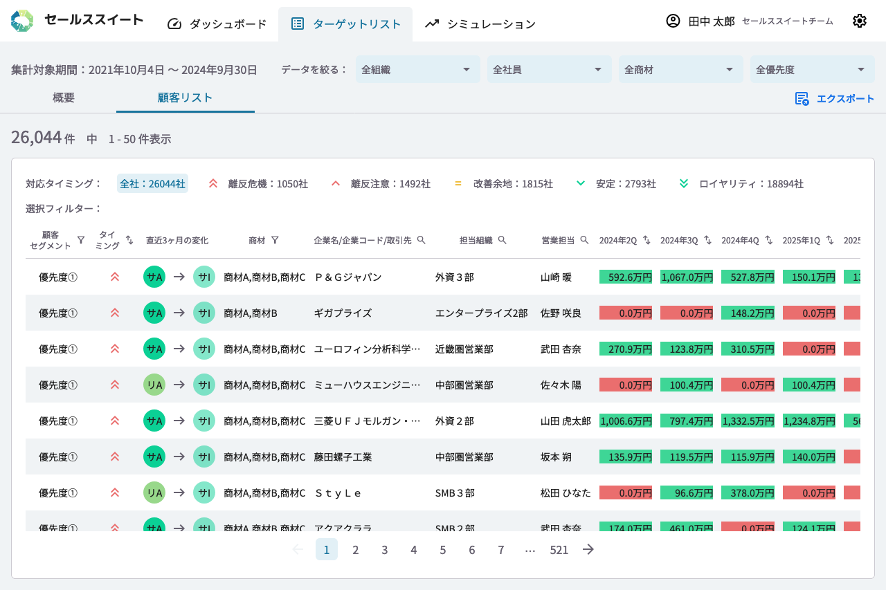Sort the 2024年3Q column

click(707, 240)
